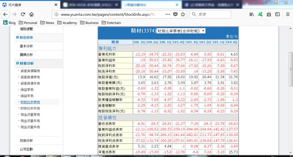This screenshot has width=293, height=157.
Task: Open 資產負債季表 link
Action: (x=30, y=77)
